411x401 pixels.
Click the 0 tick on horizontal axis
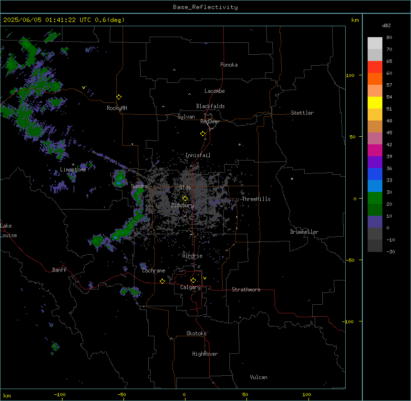tap(184, 394)
